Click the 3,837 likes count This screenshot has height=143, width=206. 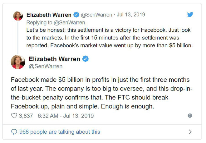tap(26, 116)
